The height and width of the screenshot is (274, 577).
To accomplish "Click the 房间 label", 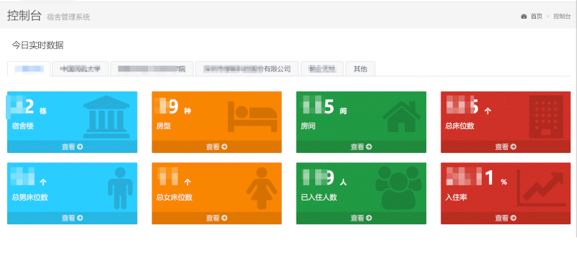I will tap(308, 126).
